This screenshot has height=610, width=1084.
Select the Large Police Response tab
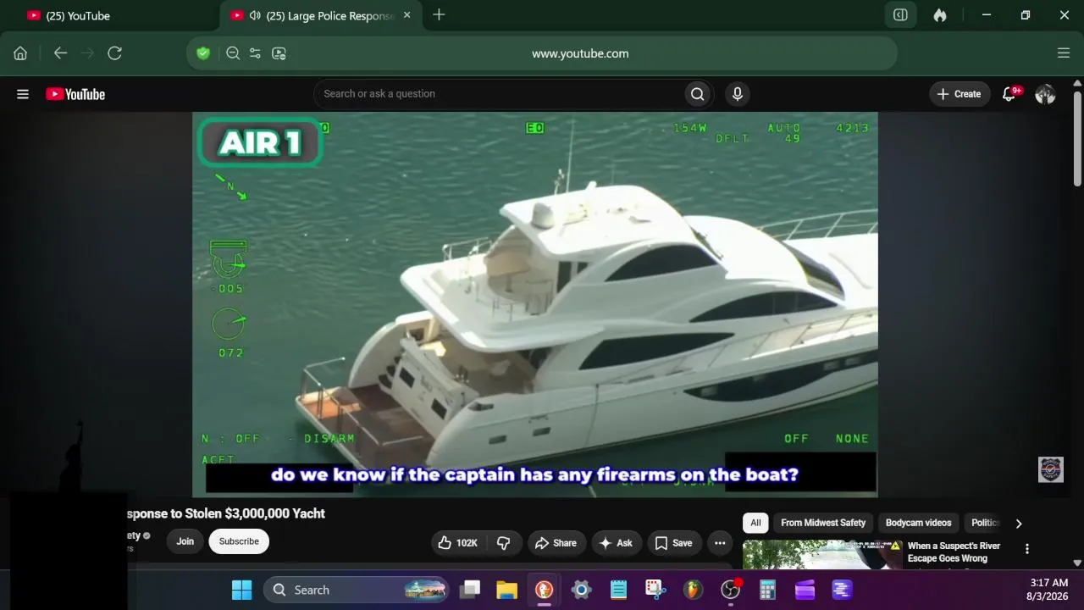coord(321,15)
